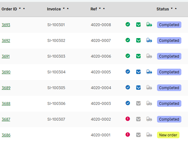Click Completed status badge for order 3690
This screenshot has height=143, width=188.
(169, 72)
